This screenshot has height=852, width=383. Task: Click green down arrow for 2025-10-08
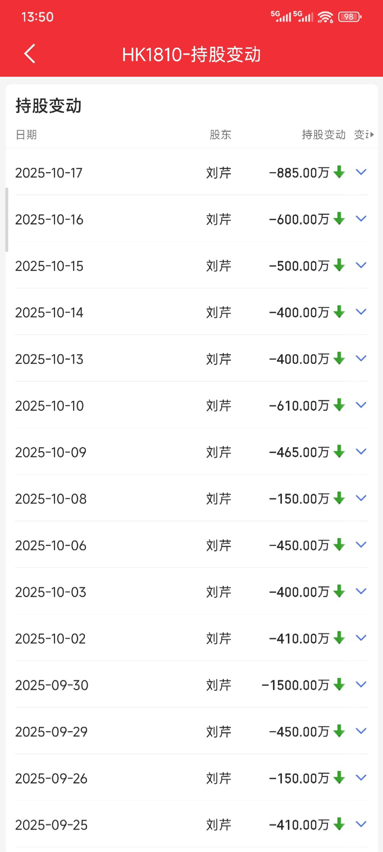[x=339, y=498]
